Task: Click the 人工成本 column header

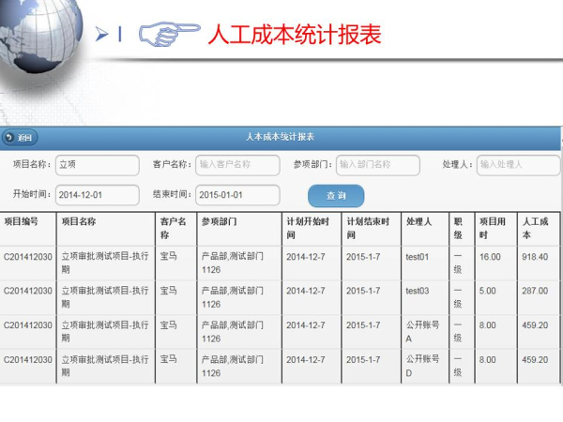Action: pyautogui.click(x=539, y=229)
